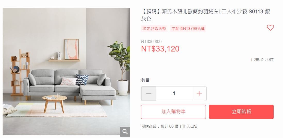The image size is (283, 138).
Task: Click 立即結帳 checkout button
Action: tap(241, 112)
